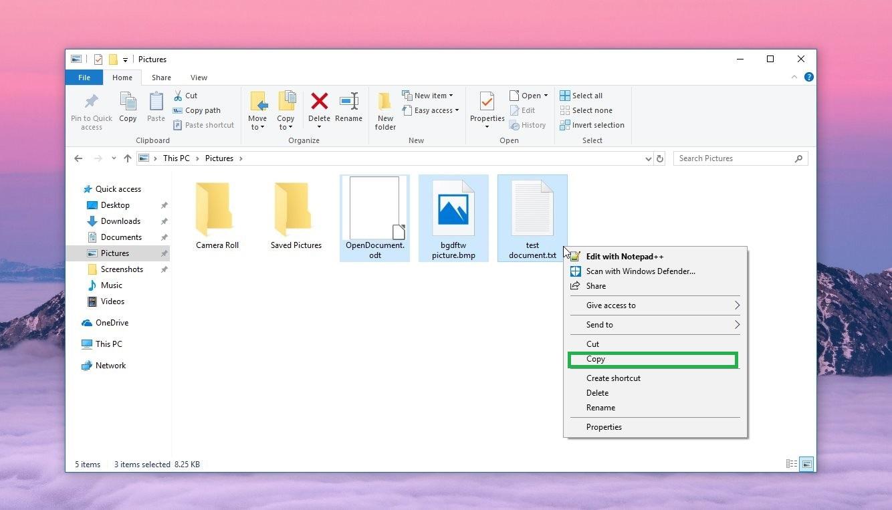Choose Rename in context menu
The height and width of the screenshot is (510, 892).
click(x=655, y=408)
